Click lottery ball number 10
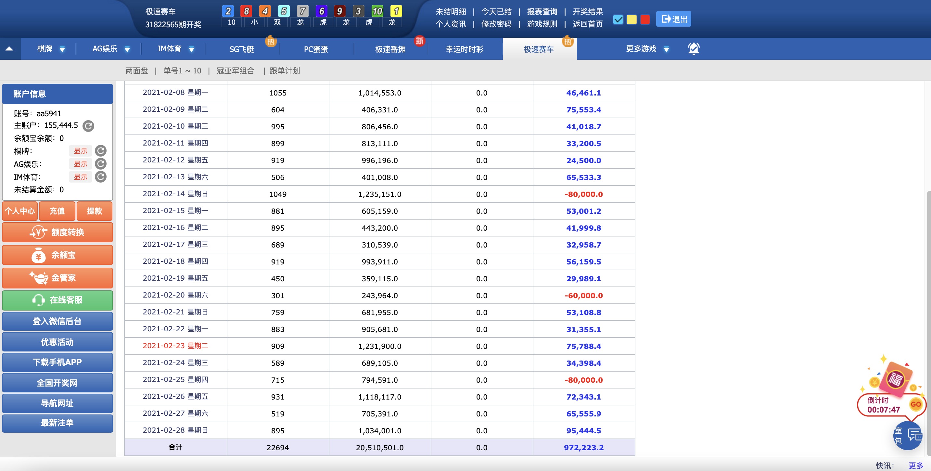Screen dimensions: 931x471 click(x=377, y=11)
